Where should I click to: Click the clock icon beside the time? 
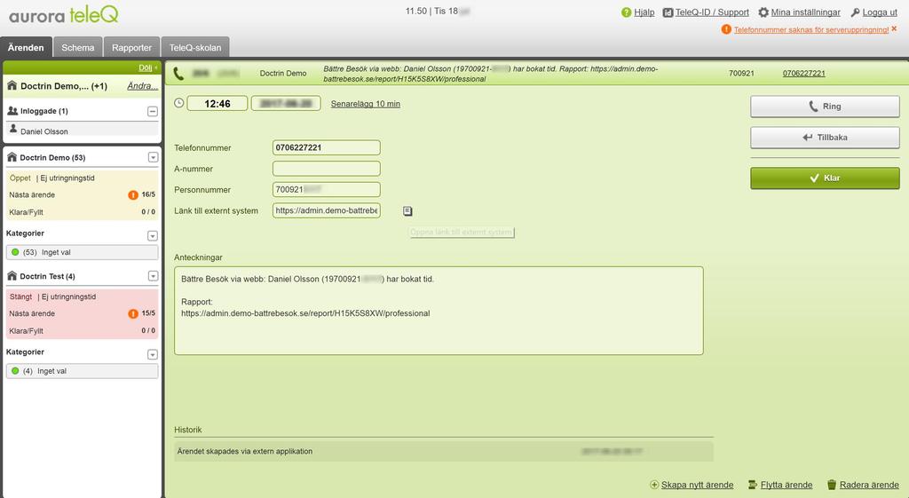[x=179, y=103]
